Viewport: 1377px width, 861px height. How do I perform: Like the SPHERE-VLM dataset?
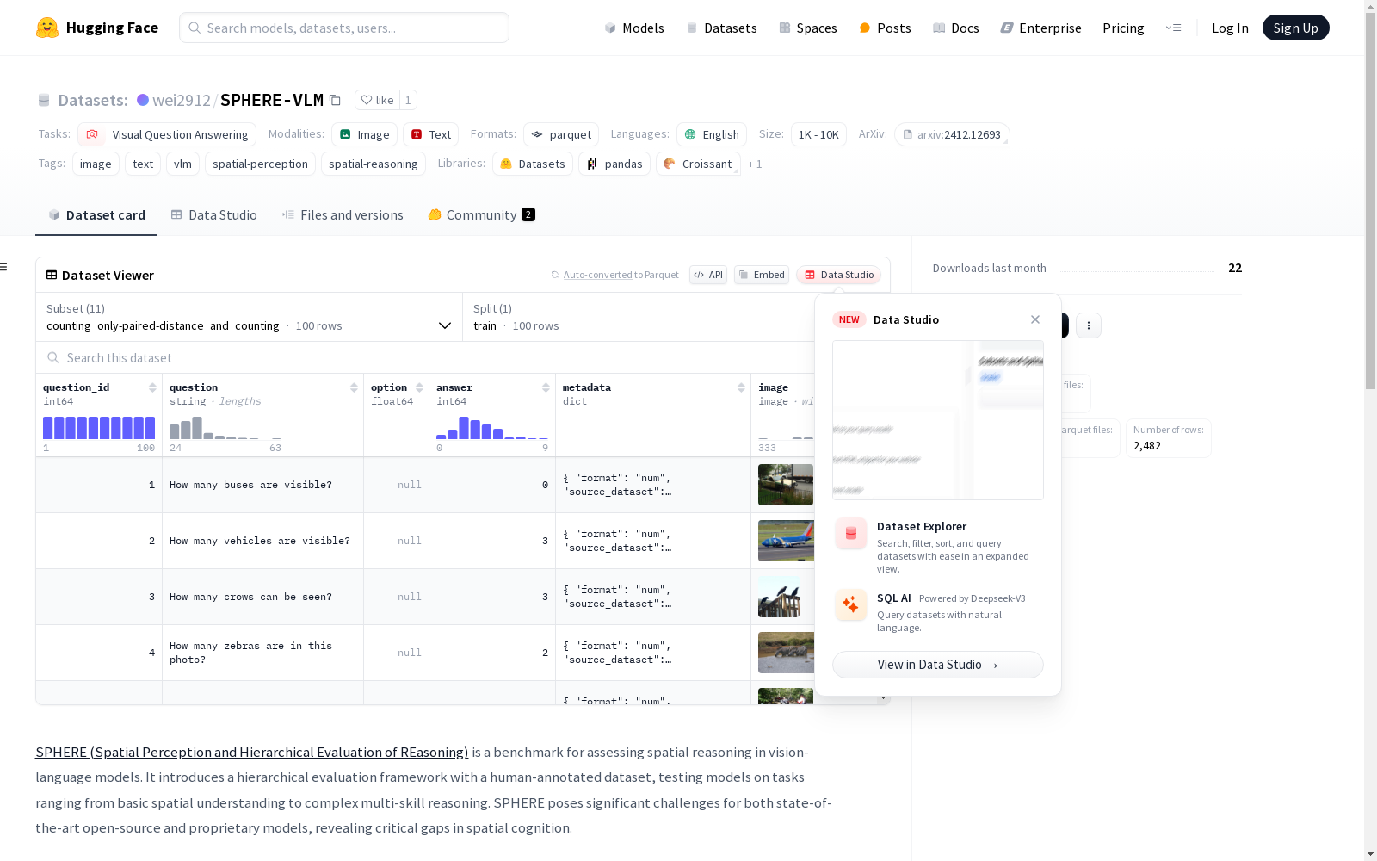click(377, 100)
